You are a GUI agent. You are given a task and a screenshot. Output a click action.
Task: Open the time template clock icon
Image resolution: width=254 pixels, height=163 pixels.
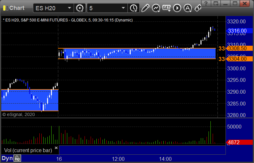click(x=134, y=8)
